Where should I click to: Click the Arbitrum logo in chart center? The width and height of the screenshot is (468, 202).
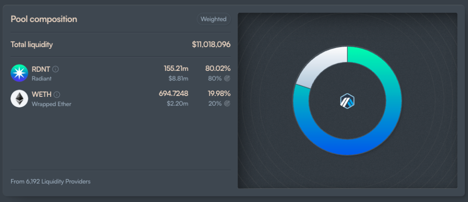(x=347, y=101)
